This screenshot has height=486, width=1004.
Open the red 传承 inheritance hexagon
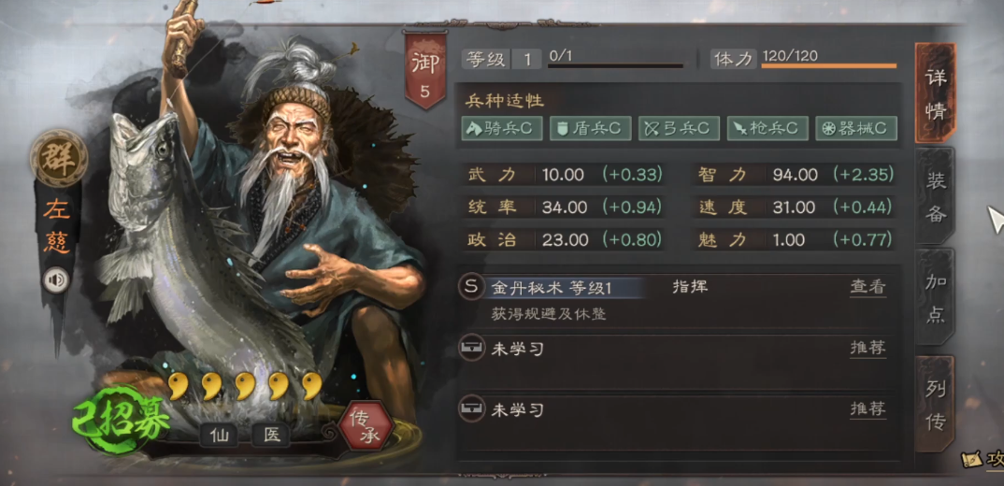tap(365, 424)
